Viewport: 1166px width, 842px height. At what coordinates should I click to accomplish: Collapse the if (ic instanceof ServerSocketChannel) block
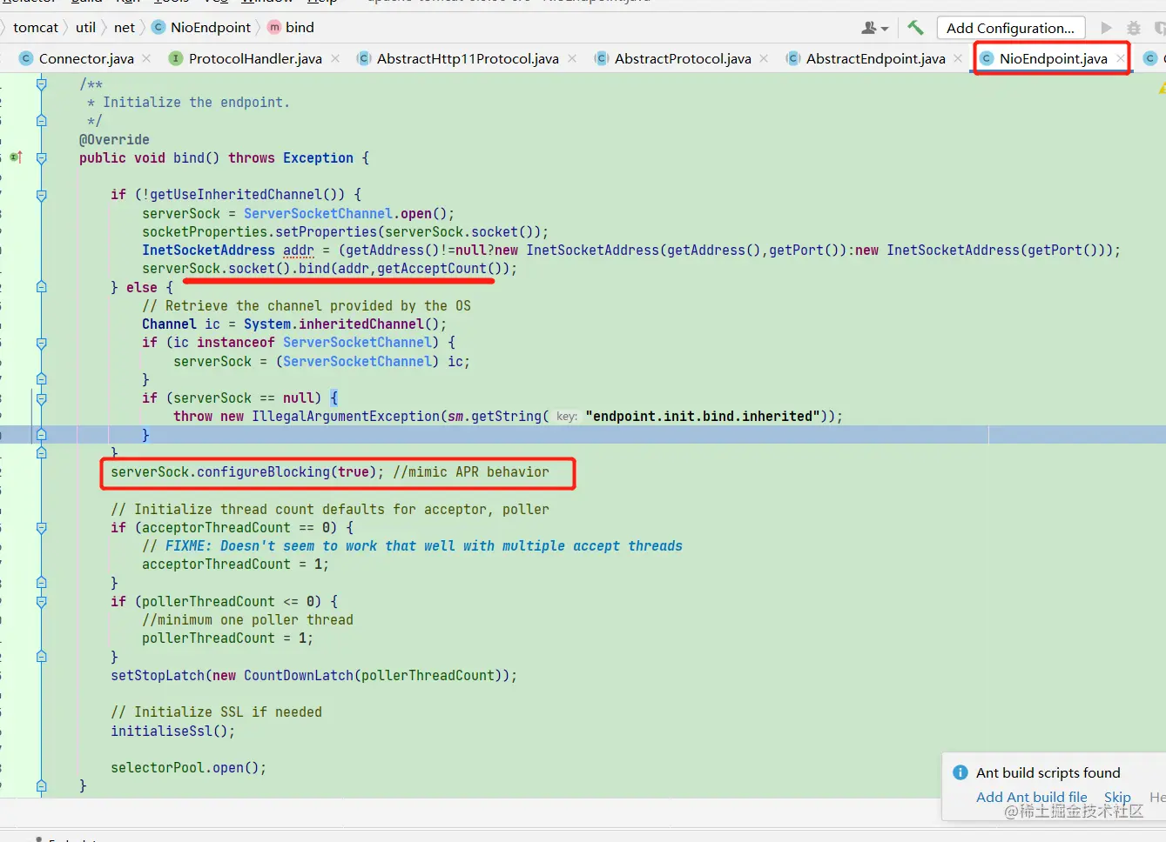tap(41, 343)
